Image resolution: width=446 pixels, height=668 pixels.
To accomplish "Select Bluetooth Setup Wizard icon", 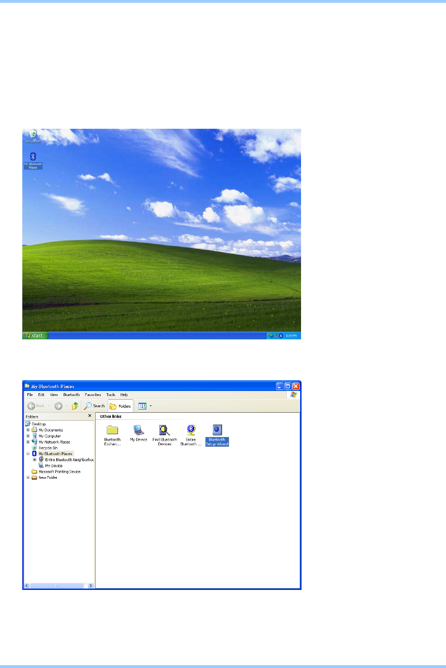I will (217, 436).
